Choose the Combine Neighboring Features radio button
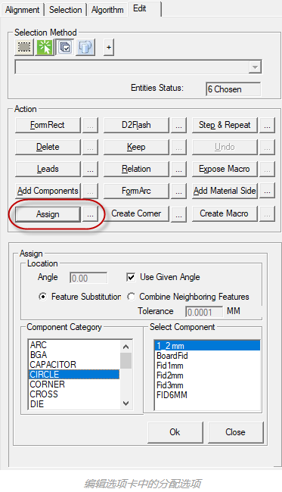This screenshot has width=282, height=492. coord(131,297)
